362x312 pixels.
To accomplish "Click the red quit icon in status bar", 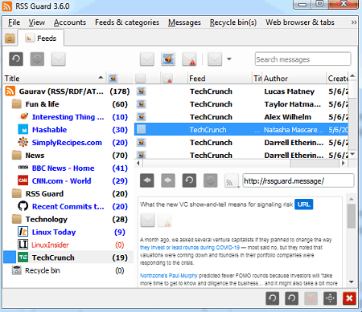I will click(x=349, y=298).
